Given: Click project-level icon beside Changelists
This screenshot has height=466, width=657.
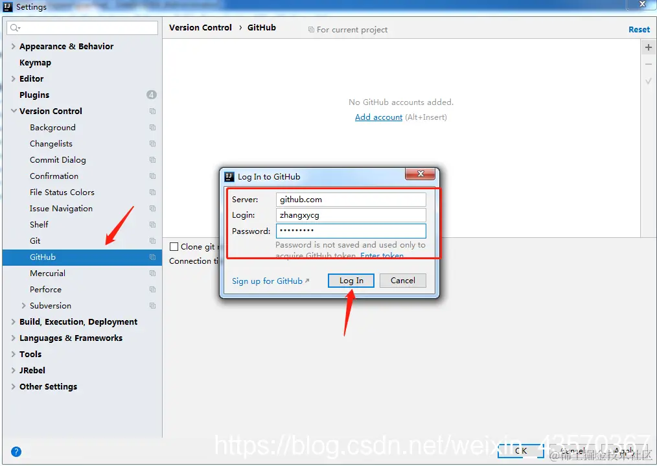Looking at the screenshot, I should [x=152, y=144].
